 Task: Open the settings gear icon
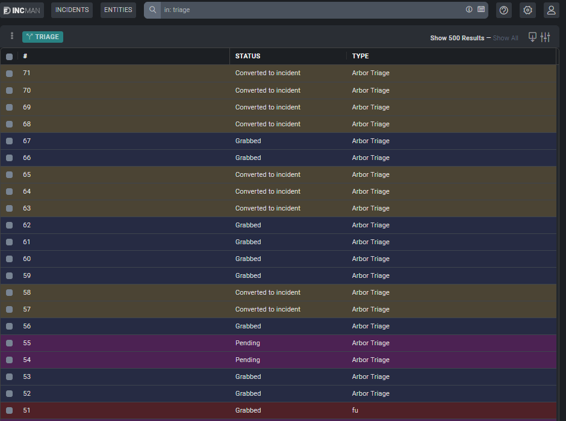[x=527, y=10]
